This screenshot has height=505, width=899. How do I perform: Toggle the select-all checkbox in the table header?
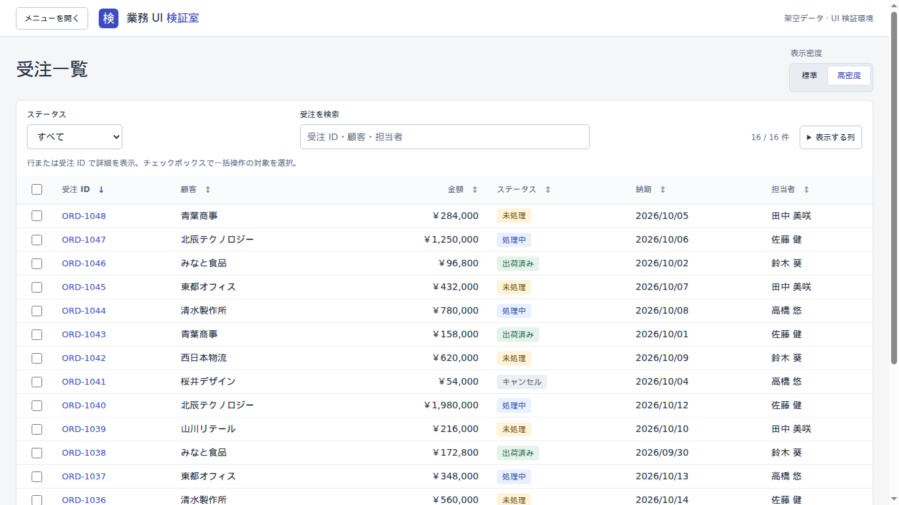[x=37, y=189]
